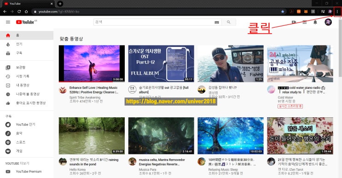
Task: Open Subscriptions (구독) in sidebar
Action: (27, 53)
